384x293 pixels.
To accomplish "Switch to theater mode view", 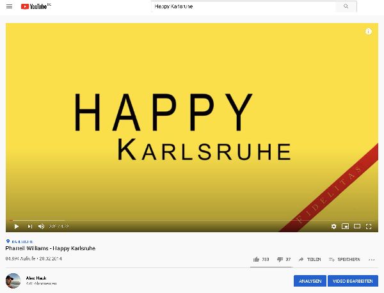I will point(357,226).
